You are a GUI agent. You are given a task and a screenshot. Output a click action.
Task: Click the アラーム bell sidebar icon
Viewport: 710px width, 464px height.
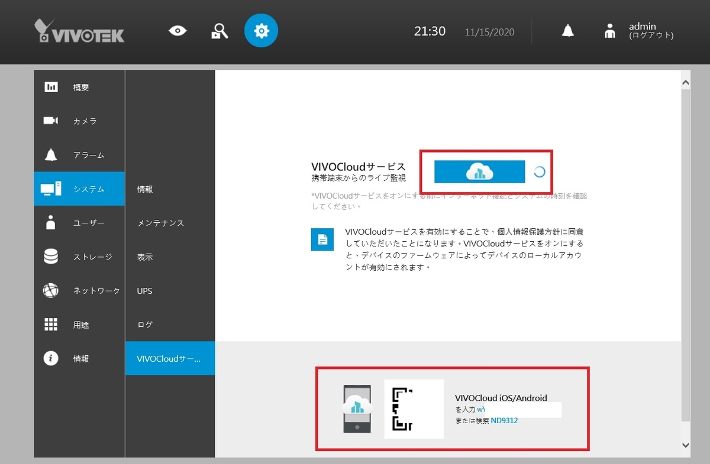pos(51,155)
